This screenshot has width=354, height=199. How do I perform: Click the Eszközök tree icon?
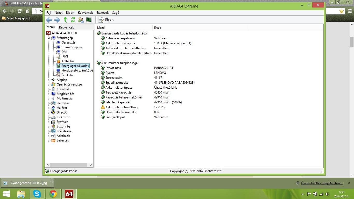[x=53, y=117]
